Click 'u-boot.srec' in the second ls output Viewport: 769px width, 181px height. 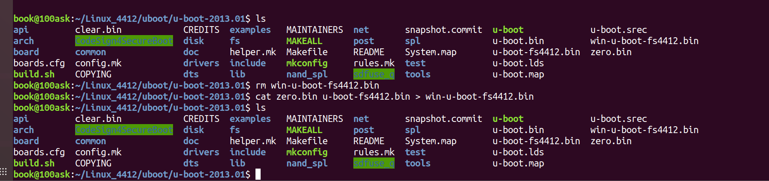(619, 119)
